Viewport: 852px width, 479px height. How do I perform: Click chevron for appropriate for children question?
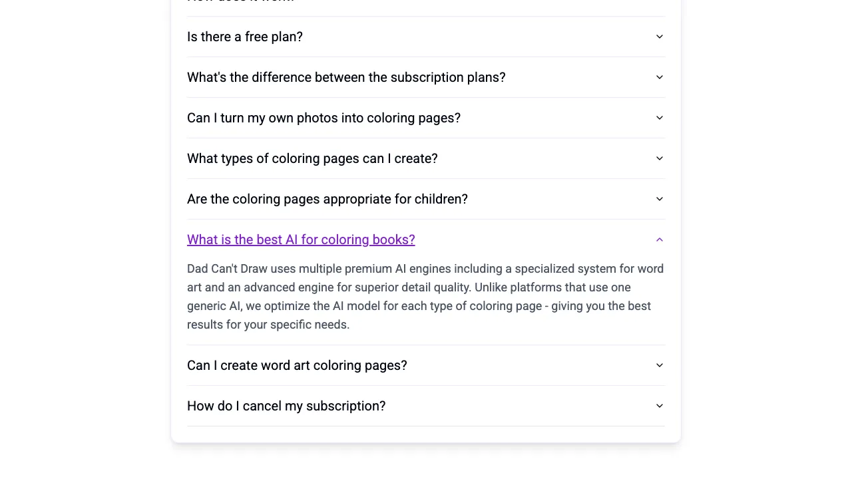[x=659, y=199]
